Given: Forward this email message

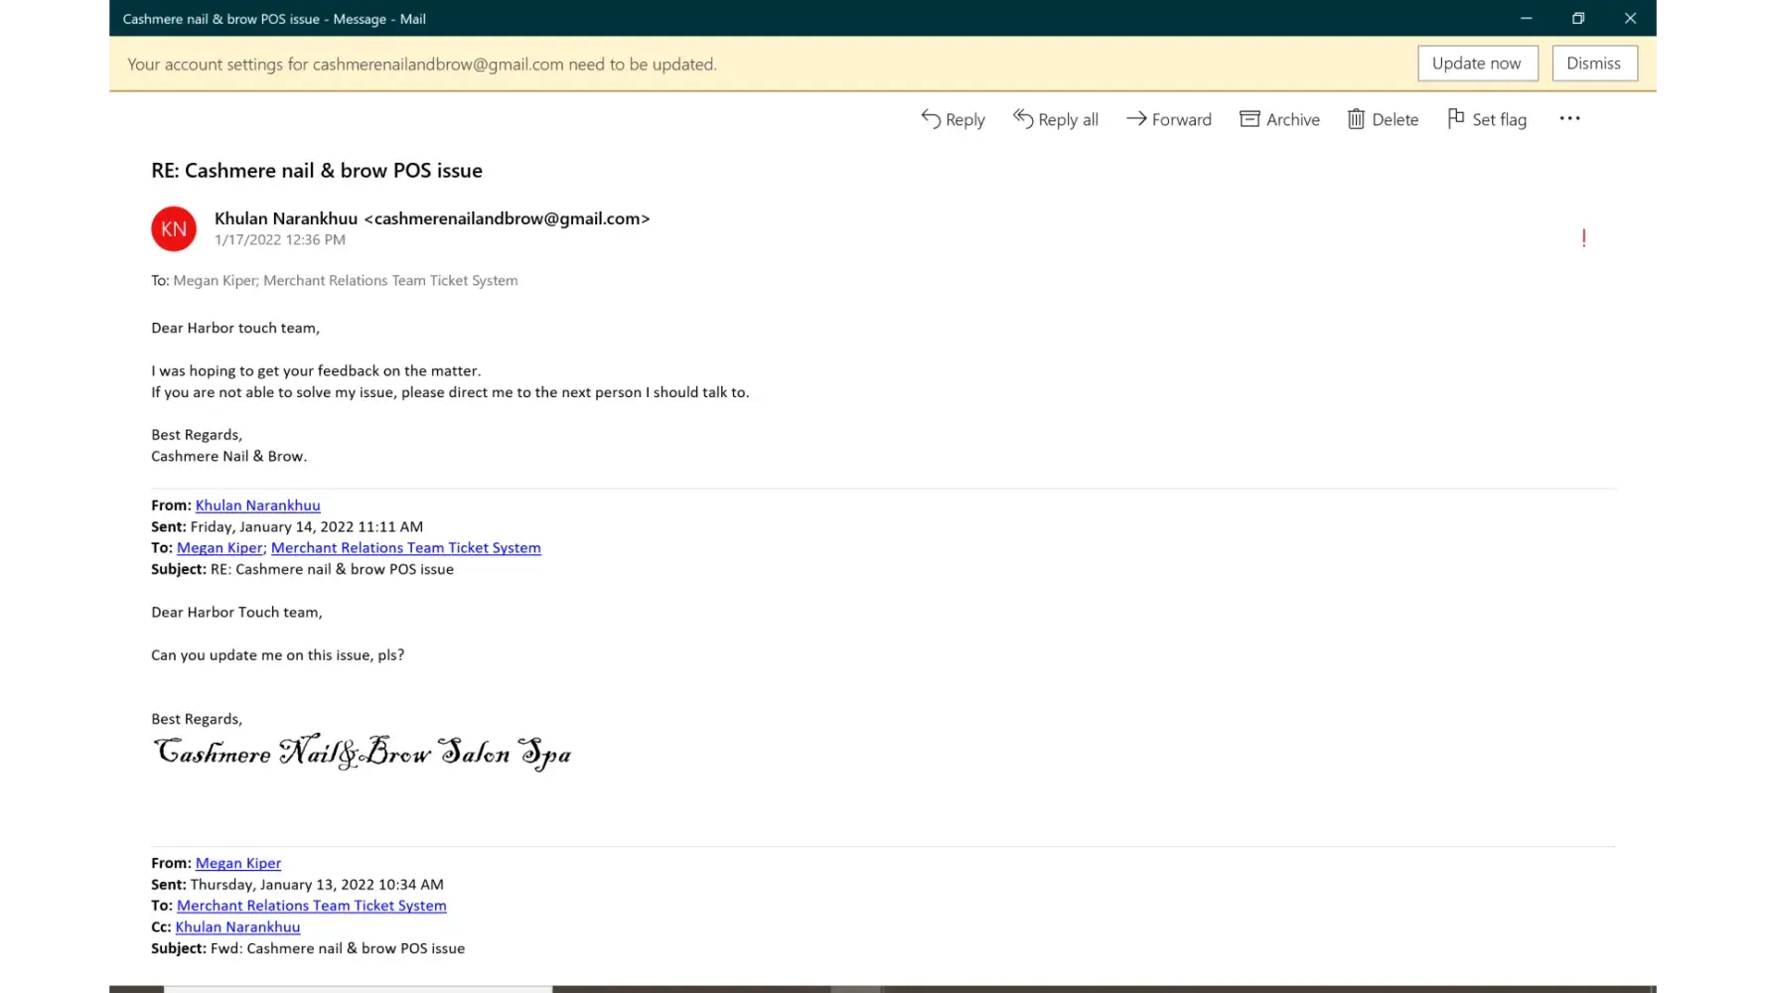Looking at the screenshot, I should [x=1168, y=119].
